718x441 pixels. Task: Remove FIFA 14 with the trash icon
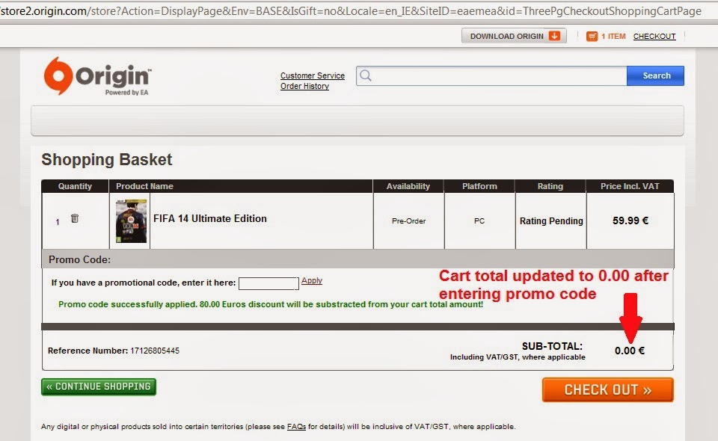(x=75, y=218)
